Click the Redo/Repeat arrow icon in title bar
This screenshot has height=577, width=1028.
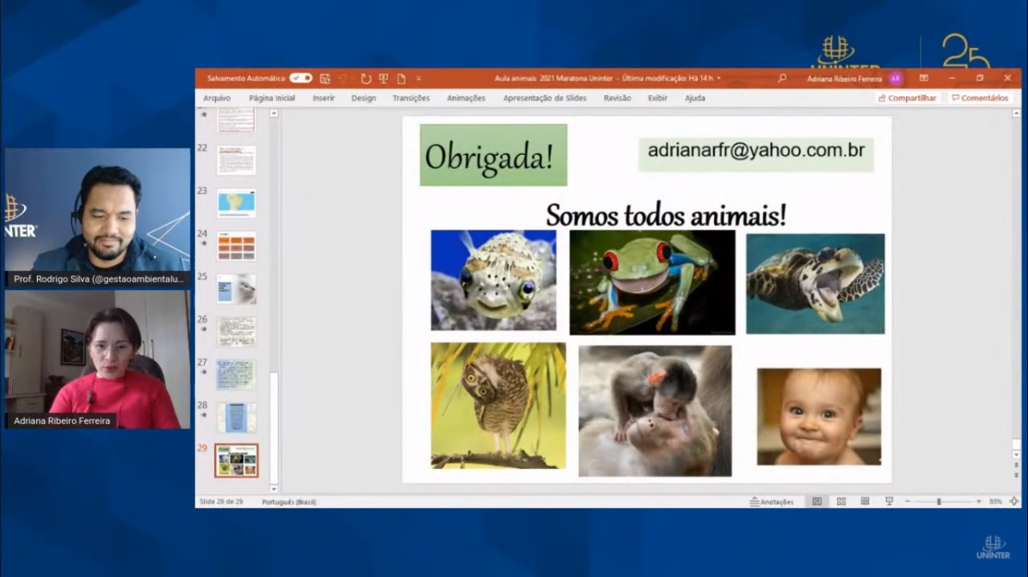366,79
